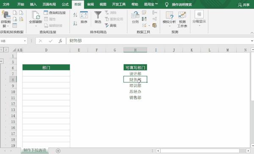Image resolution: width=254 pixels, height=154 pixels.
Task: Switch to the 审阅 Review tab
Action: 90,4
